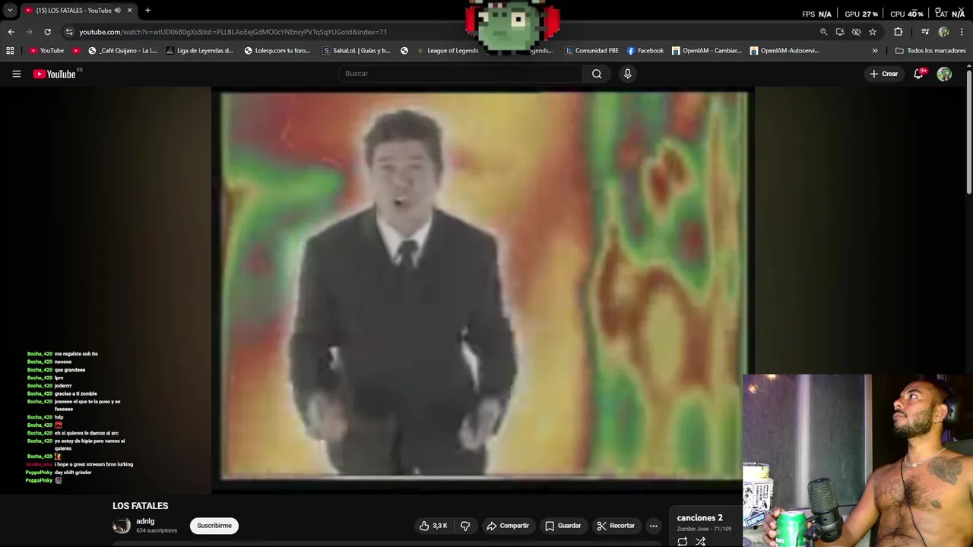The image size is (973, 547).
Task: Open the Chrome three-dot menu
Action: pos(962,32)
